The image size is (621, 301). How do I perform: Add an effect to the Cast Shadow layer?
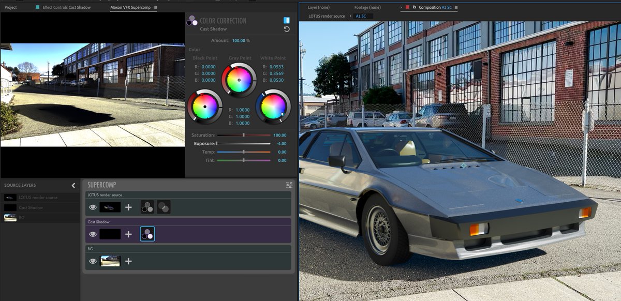(x=128, y=234)
